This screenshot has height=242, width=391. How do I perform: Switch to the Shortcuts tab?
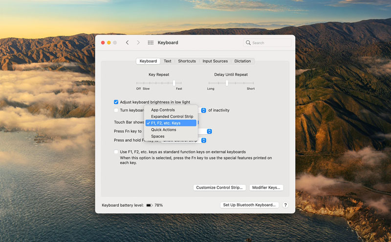click(187, 61)
